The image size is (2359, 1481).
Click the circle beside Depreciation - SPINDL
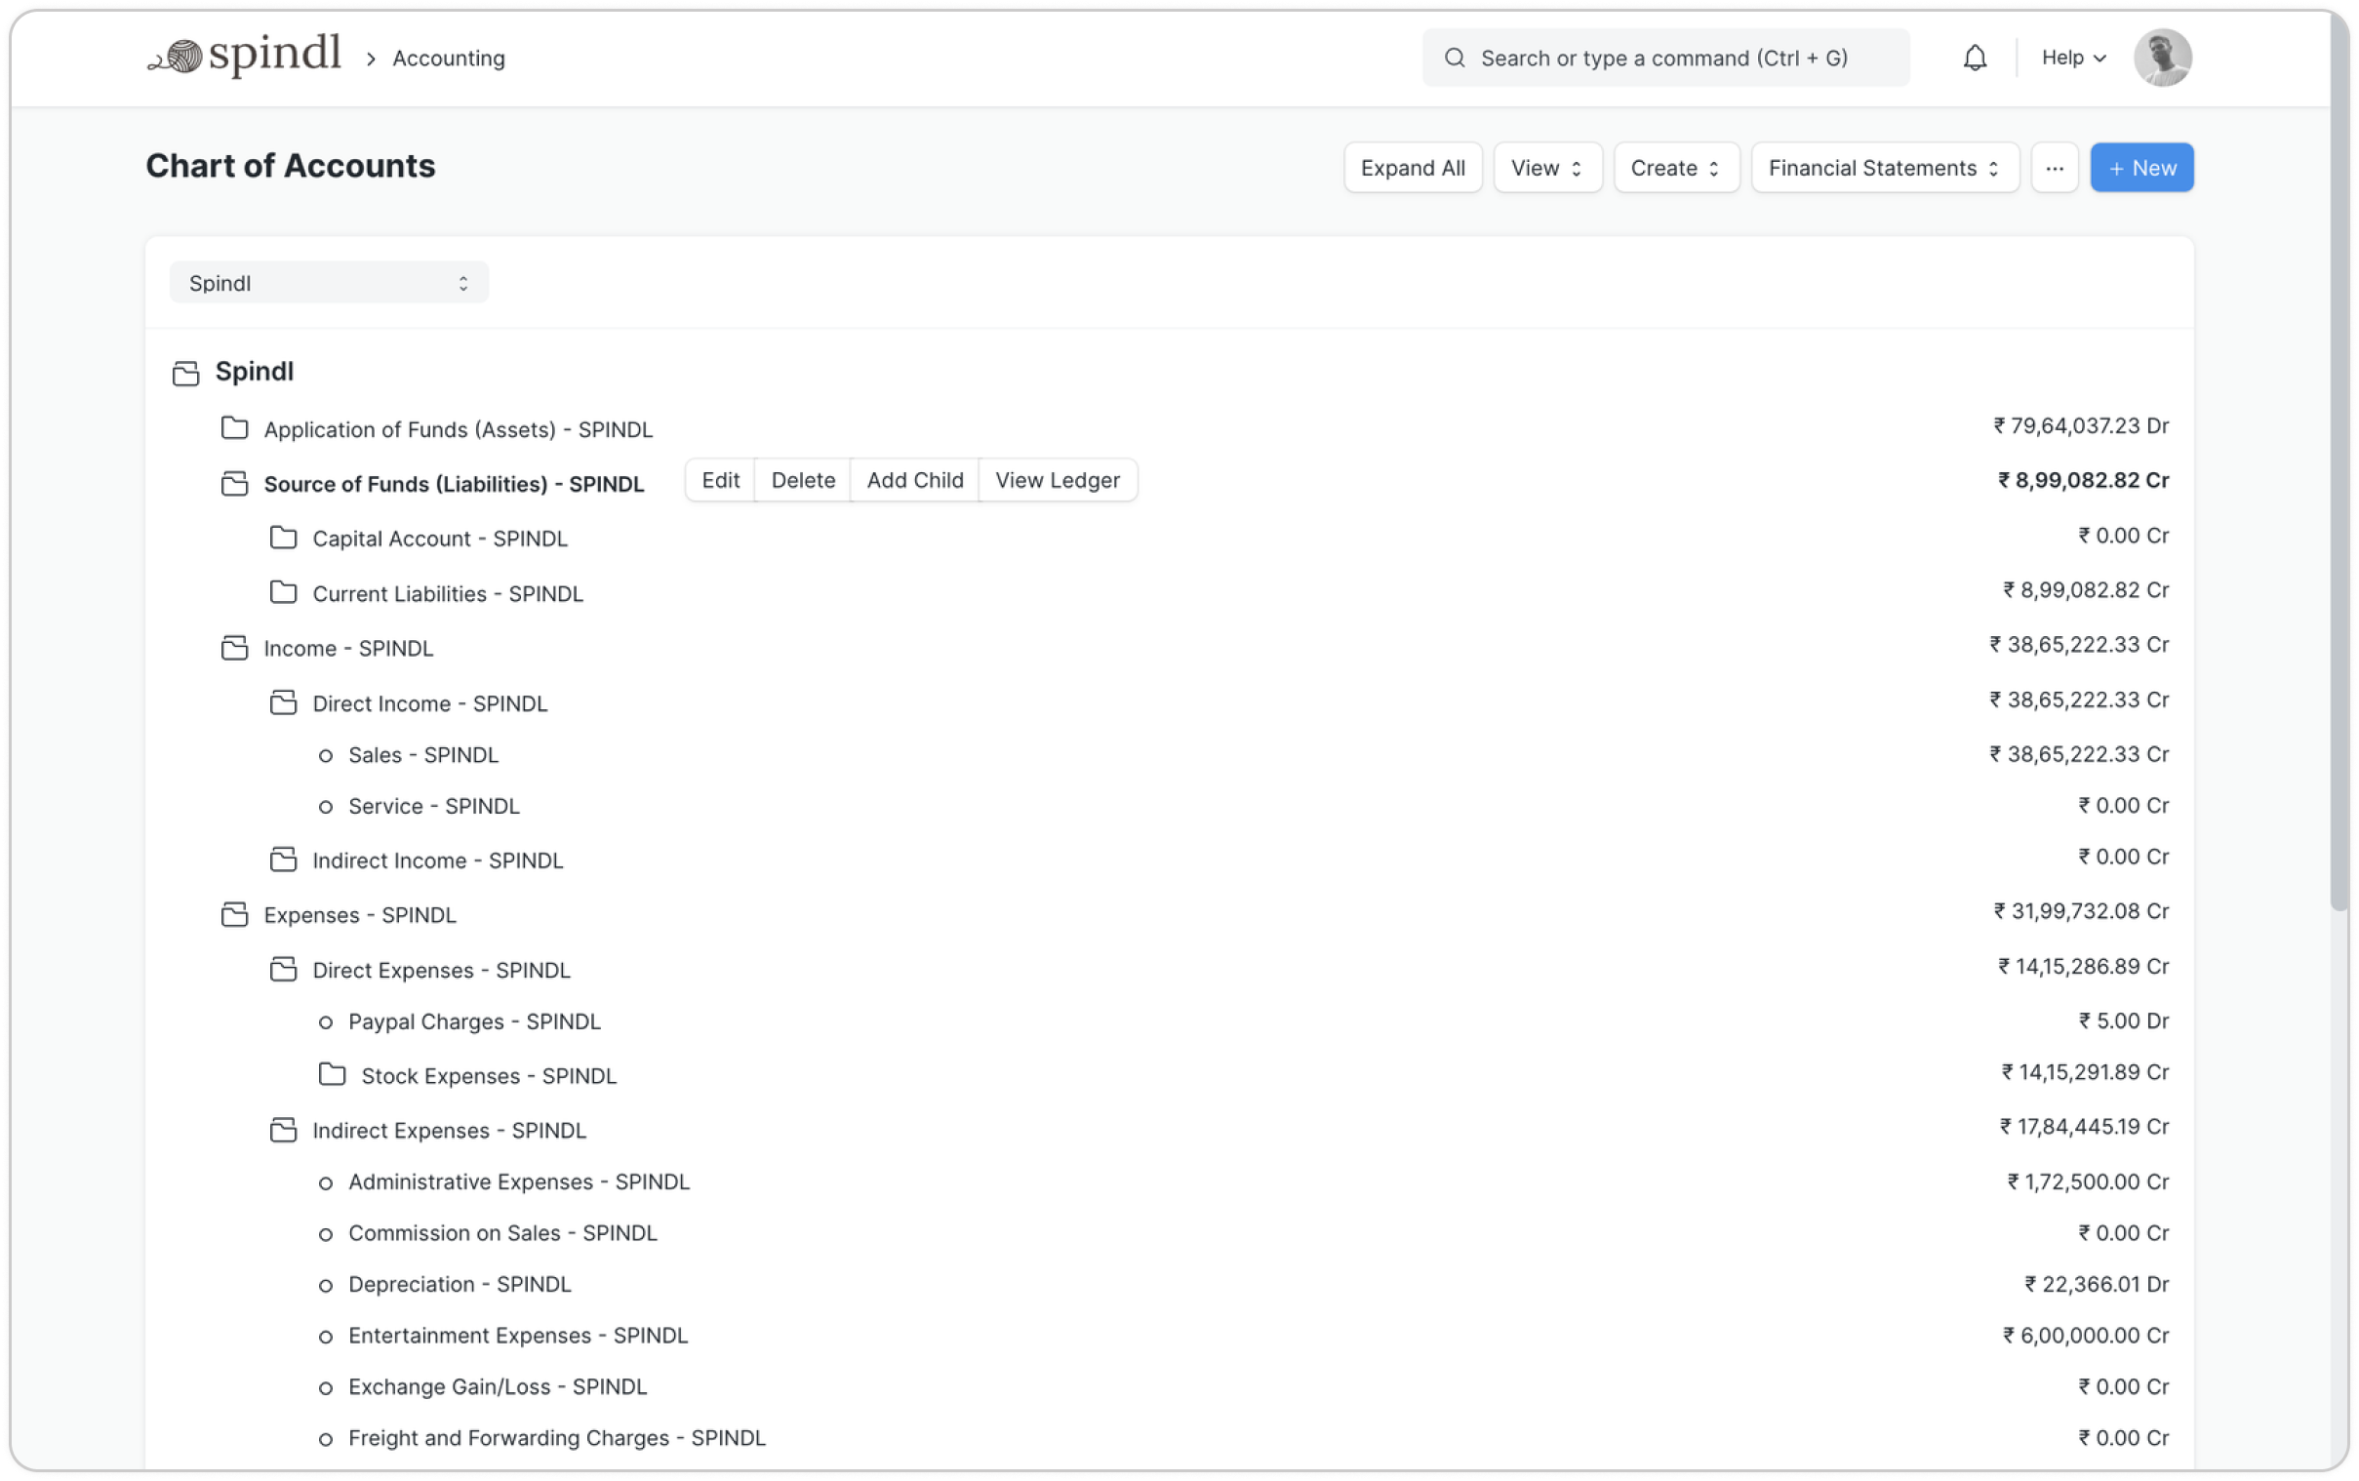325,1284
